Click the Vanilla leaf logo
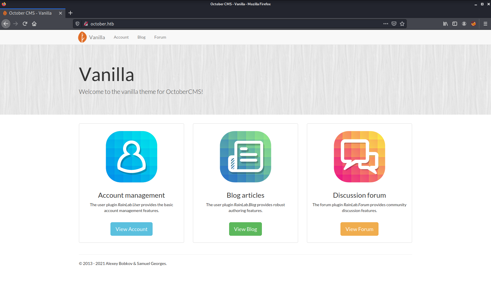This screenshot has width=491, height=298. coord(82,37)
